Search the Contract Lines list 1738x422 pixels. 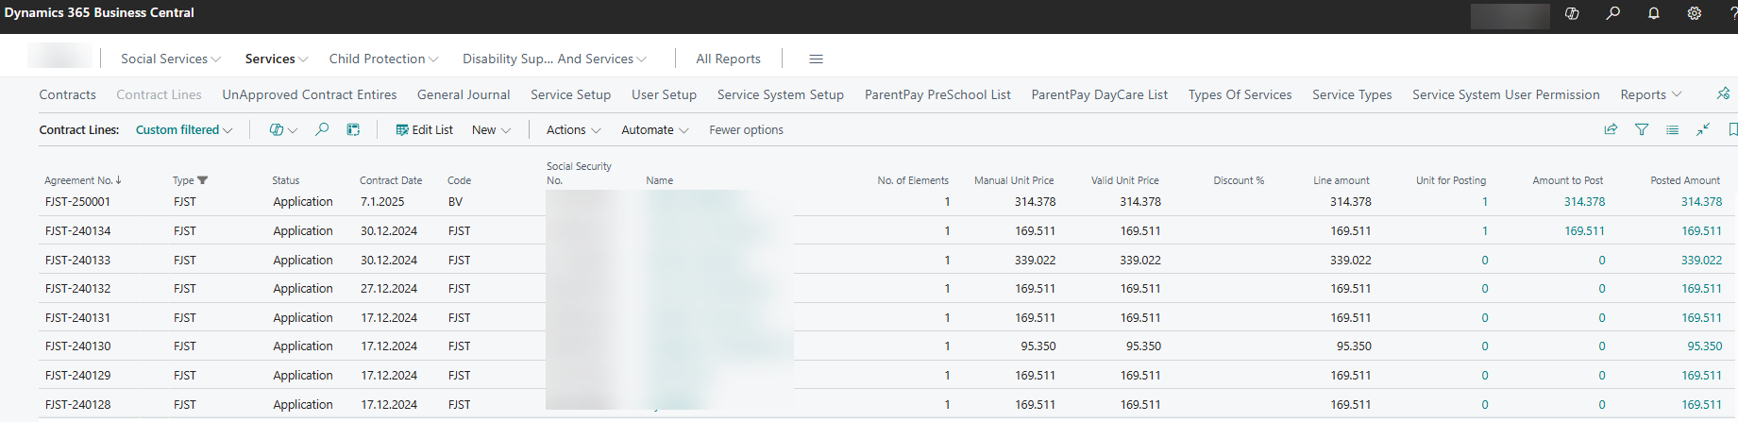point(322,129)
